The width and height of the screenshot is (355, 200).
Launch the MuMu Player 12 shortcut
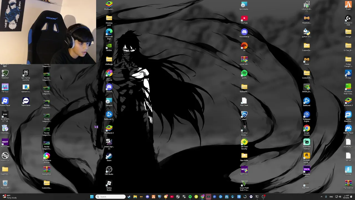click(x=348, y=130)
